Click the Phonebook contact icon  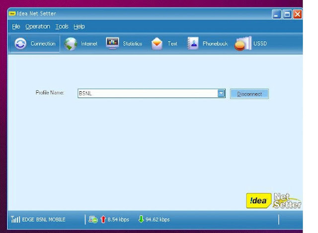click(x=193, y=43)
